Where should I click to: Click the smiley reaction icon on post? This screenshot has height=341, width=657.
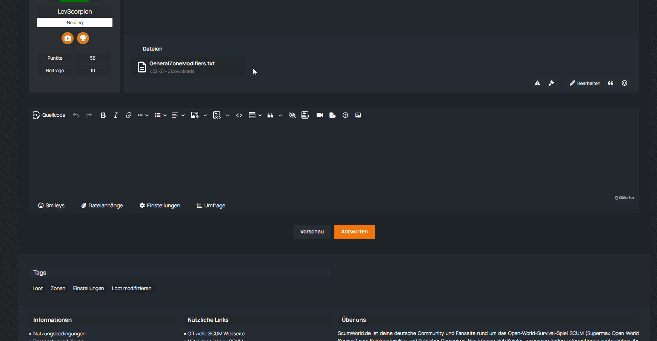click(x=625, y=83)
